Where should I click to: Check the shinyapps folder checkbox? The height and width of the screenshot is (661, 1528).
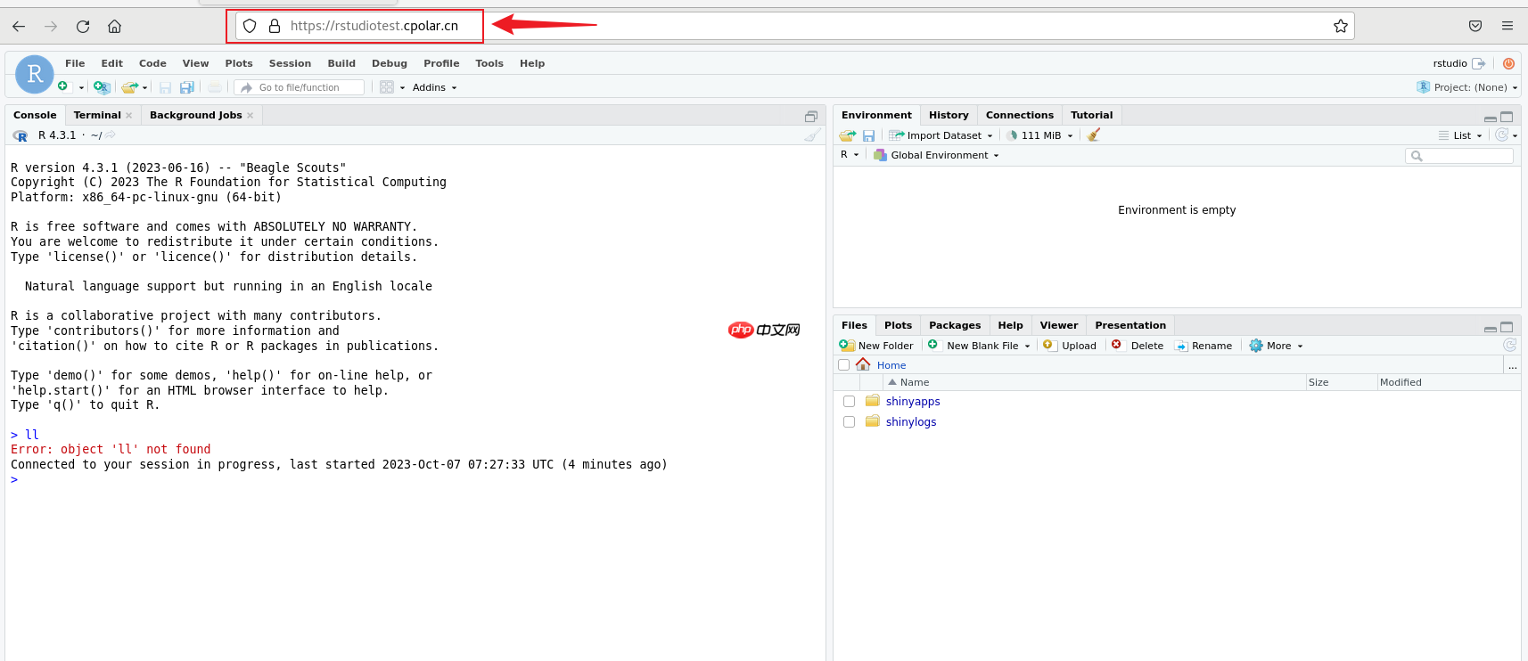(849, 402)
